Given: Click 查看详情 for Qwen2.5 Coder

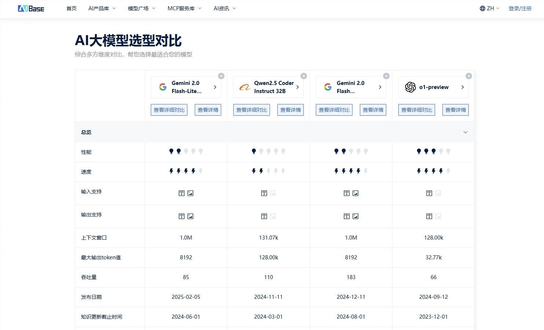Looking at the screenshot, I should pyautogui.click(x=291, y=110).
